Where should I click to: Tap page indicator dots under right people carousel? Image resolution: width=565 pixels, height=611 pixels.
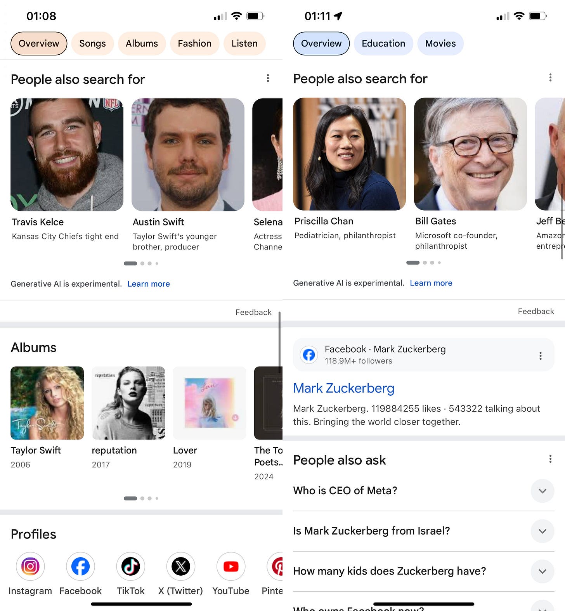tap(423, 263)
